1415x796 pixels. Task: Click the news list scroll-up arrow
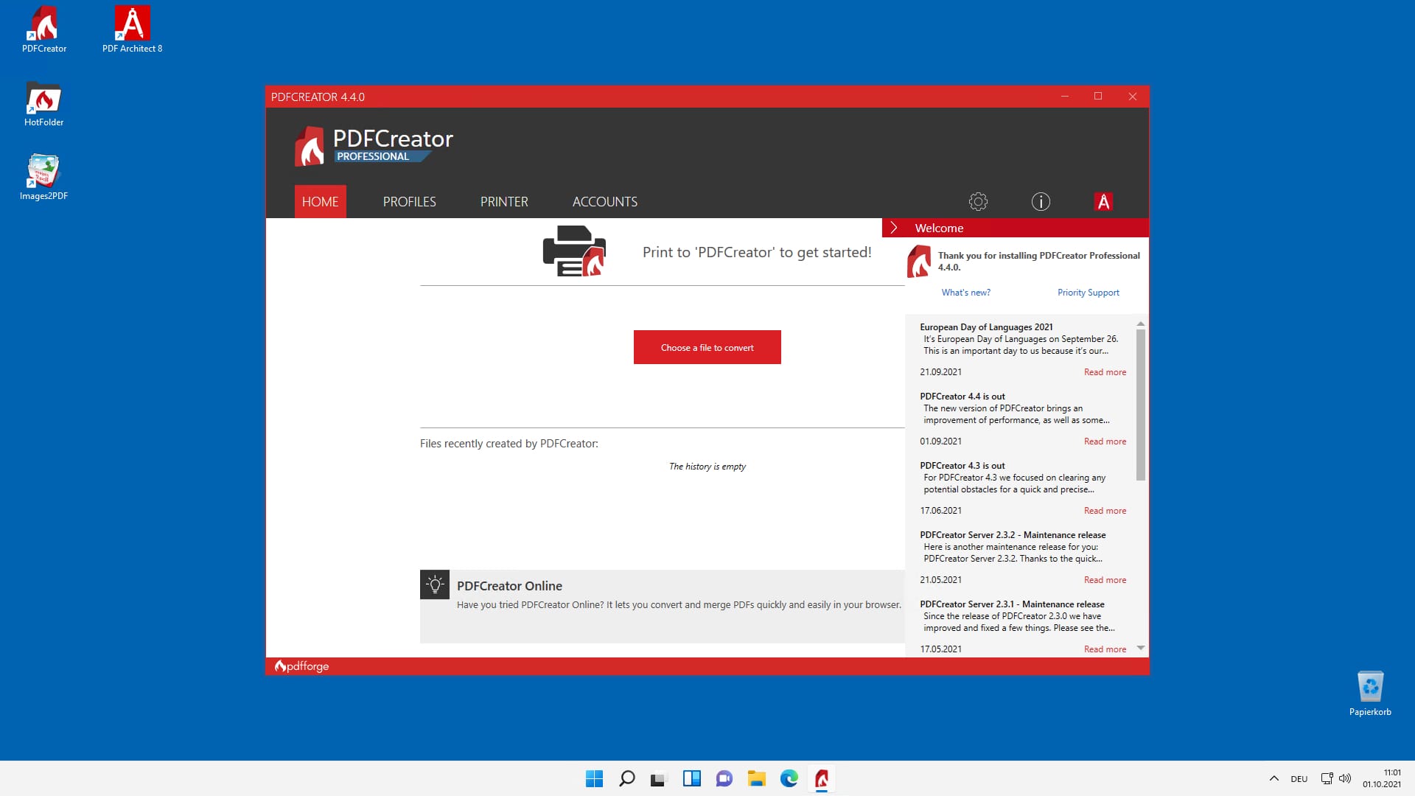(x=1141, y=324)
